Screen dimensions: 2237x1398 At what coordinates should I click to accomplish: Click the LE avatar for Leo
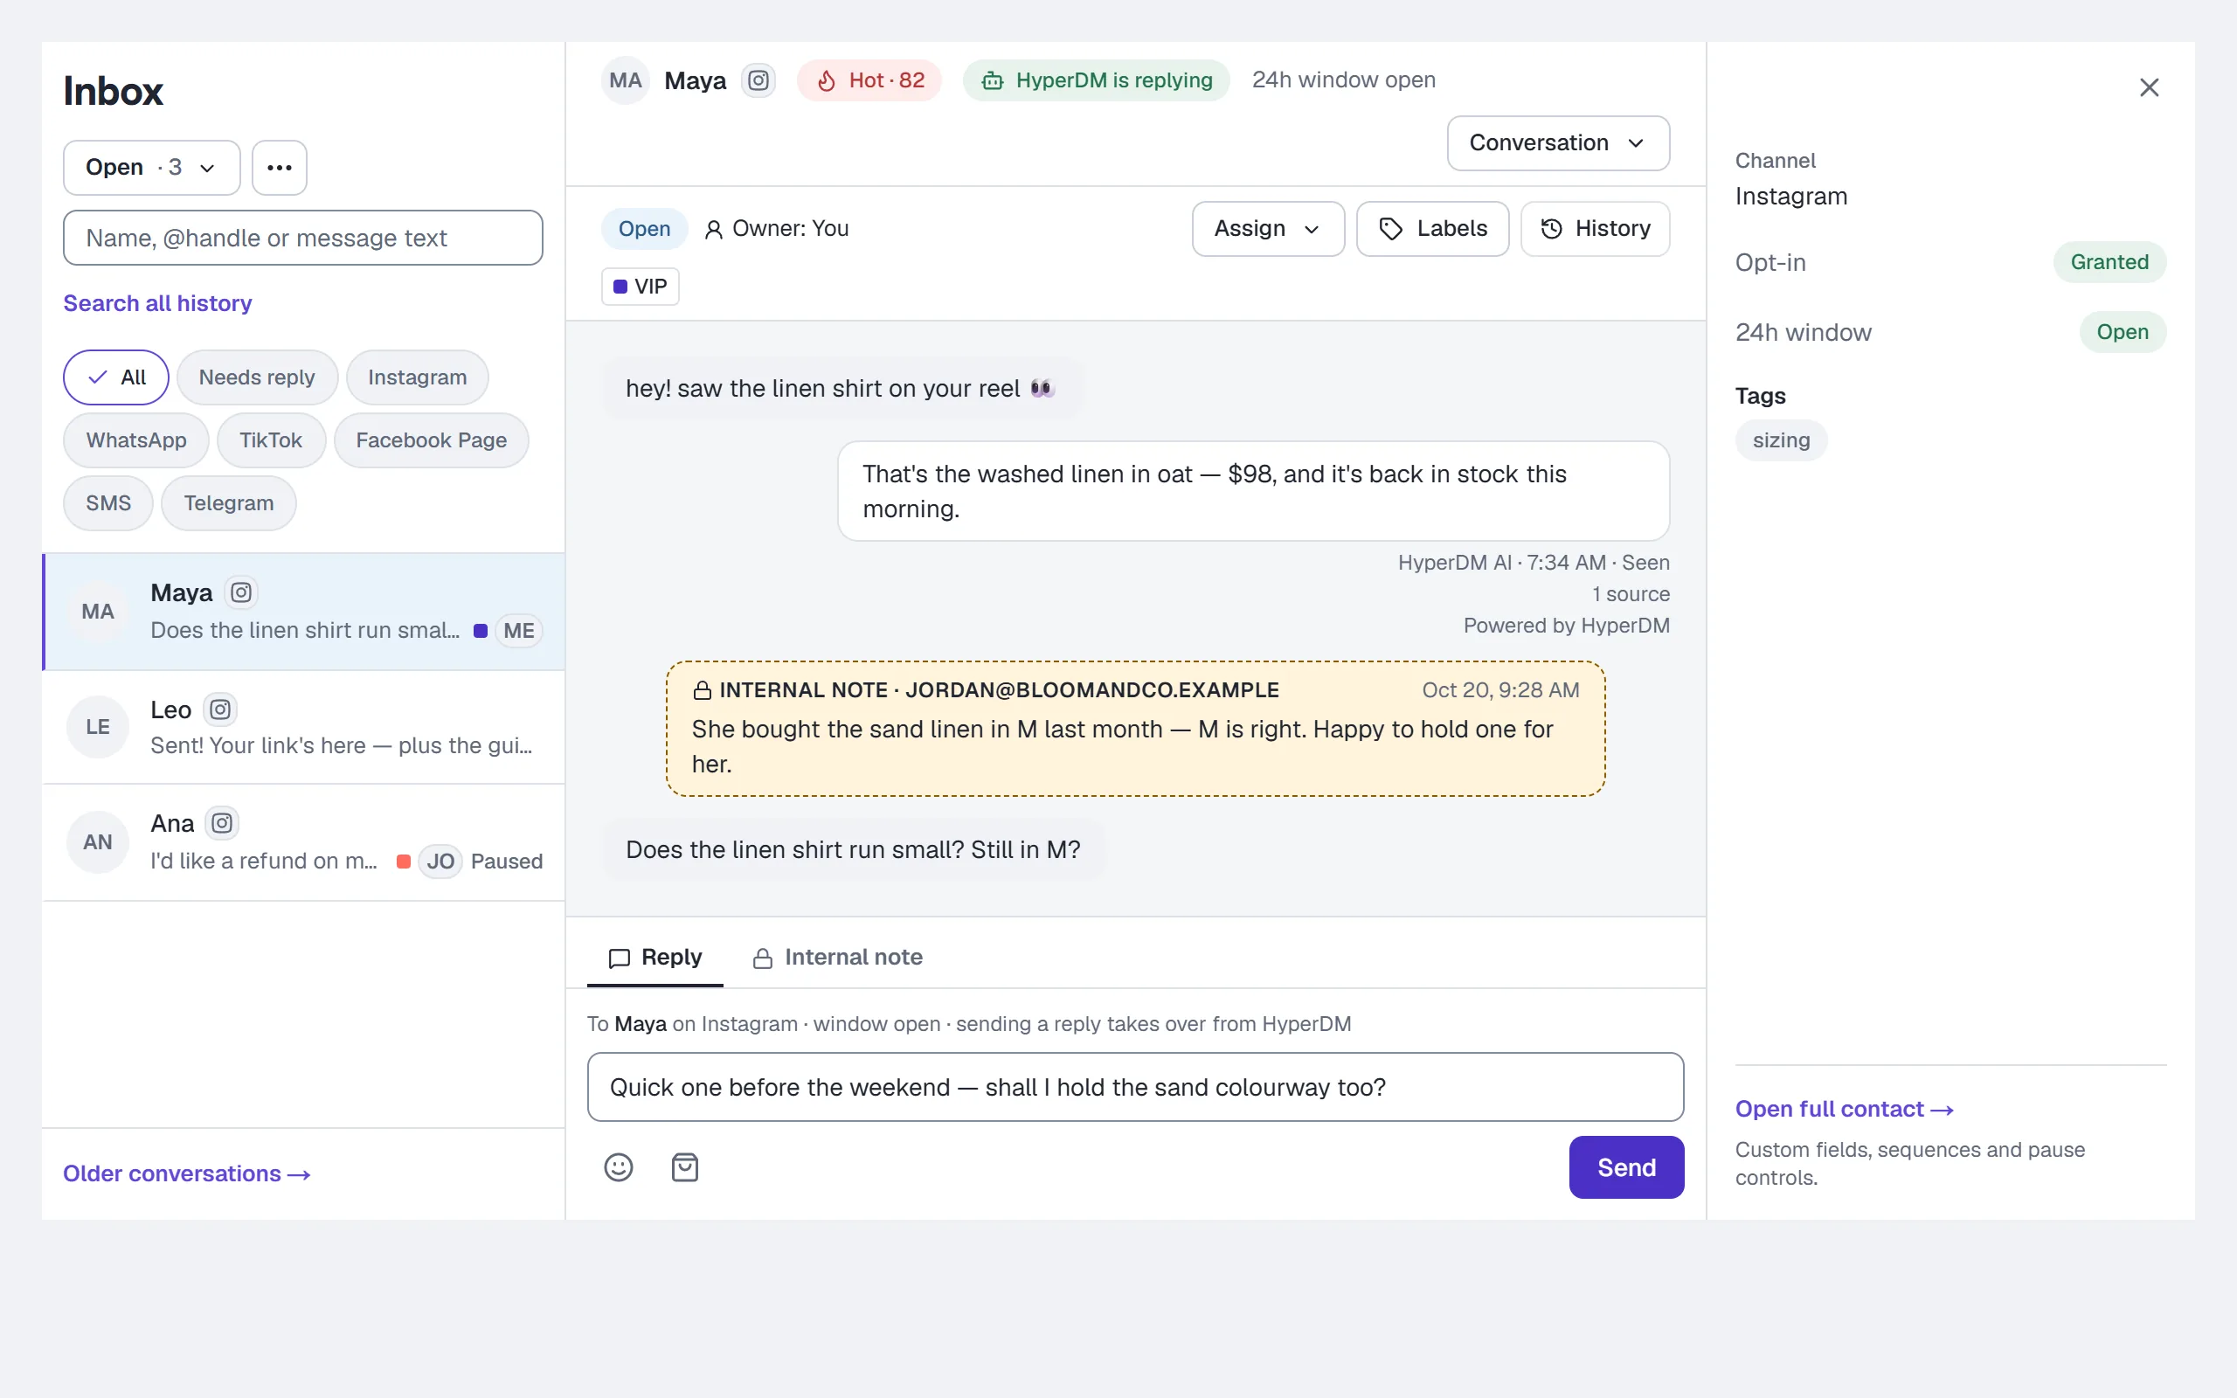pyautogui.click(x=98, y=727)
